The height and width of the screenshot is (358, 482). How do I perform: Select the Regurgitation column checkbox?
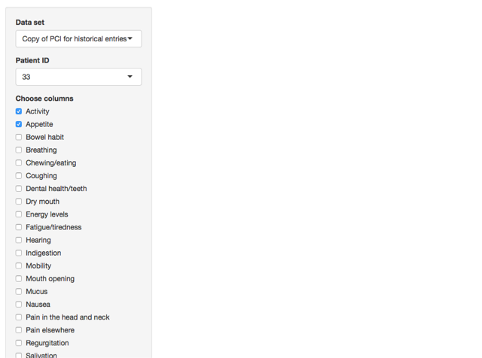pos(19,343)
